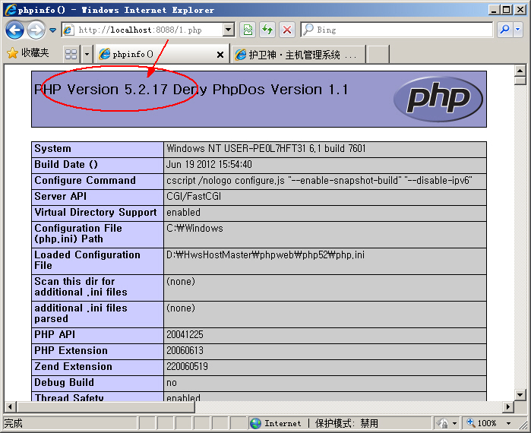Toggle Compatibility View icon
The image size is (531, 433).
click(x=248, y=30)
